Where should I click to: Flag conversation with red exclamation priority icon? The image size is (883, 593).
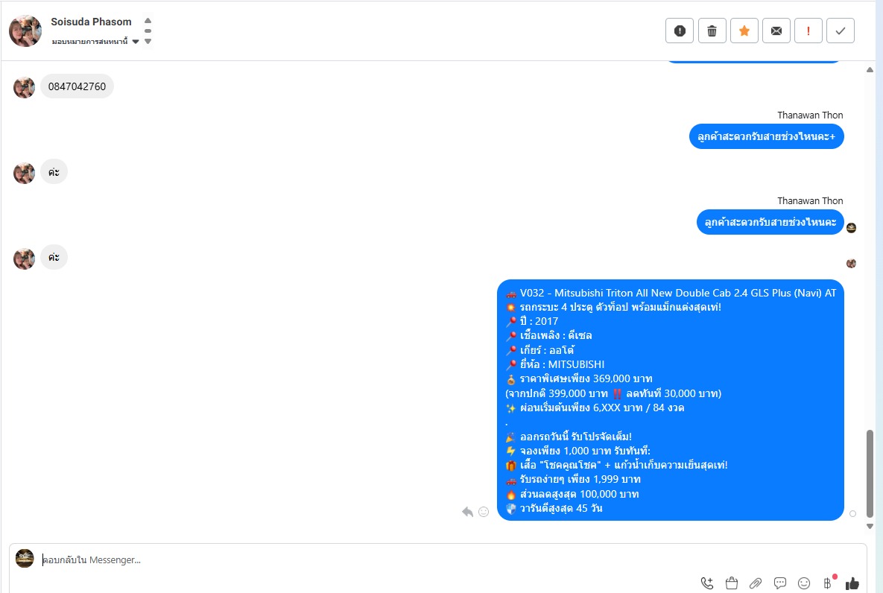click(808, 31)
